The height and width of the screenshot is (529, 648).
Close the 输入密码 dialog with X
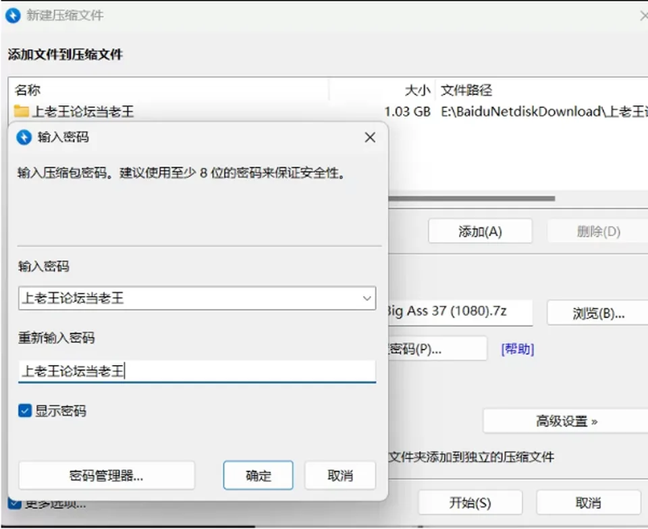[x=370, y=137]
